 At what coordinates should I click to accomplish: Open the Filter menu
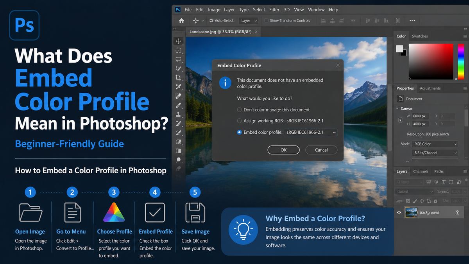[274, 10]
